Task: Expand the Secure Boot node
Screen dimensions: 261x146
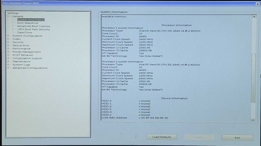Action: [x=8, y=45]
